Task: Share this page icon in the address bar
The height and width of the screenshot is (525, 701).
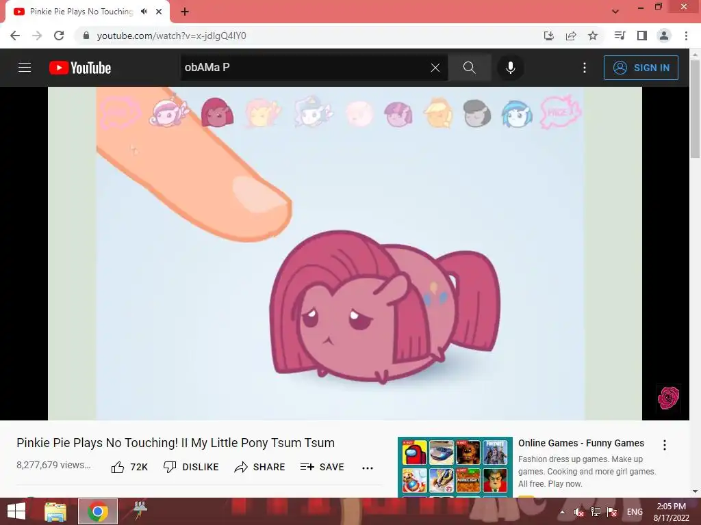Action: coord(570,36)
